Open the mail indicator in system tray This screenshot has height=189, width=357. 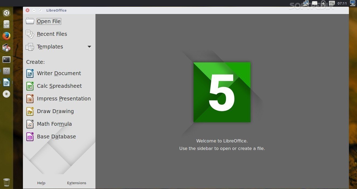coord(315,3)
